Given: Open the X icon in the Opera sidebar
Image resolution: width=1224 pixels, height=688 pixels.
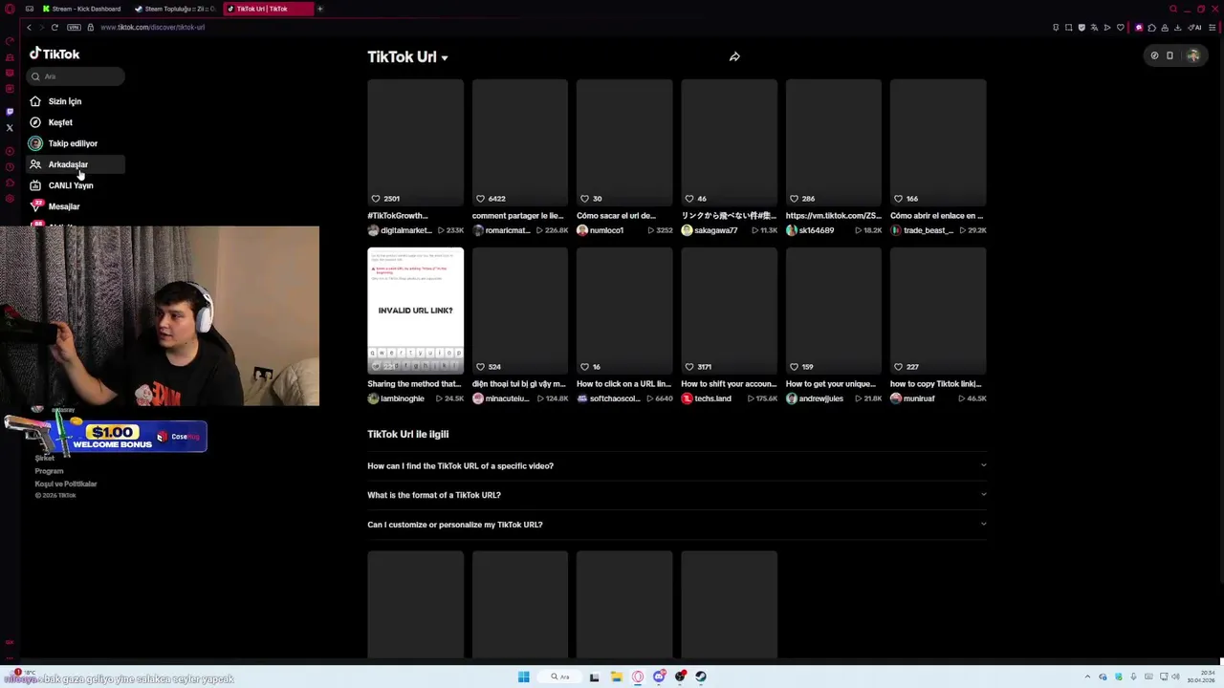Looking at the screenshot, I should 10,128.
